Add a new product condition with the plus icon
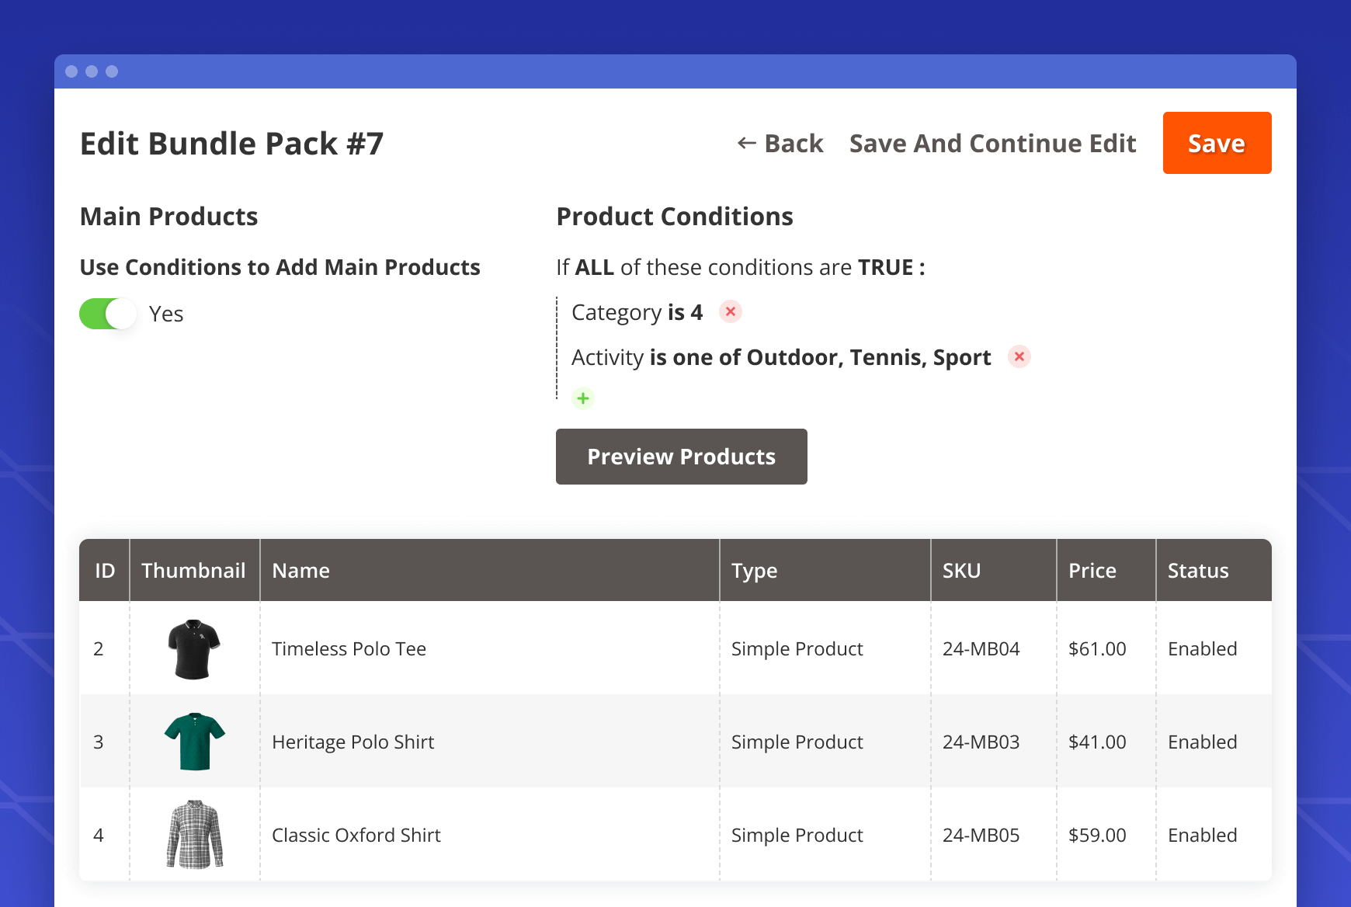 (582, 398)
